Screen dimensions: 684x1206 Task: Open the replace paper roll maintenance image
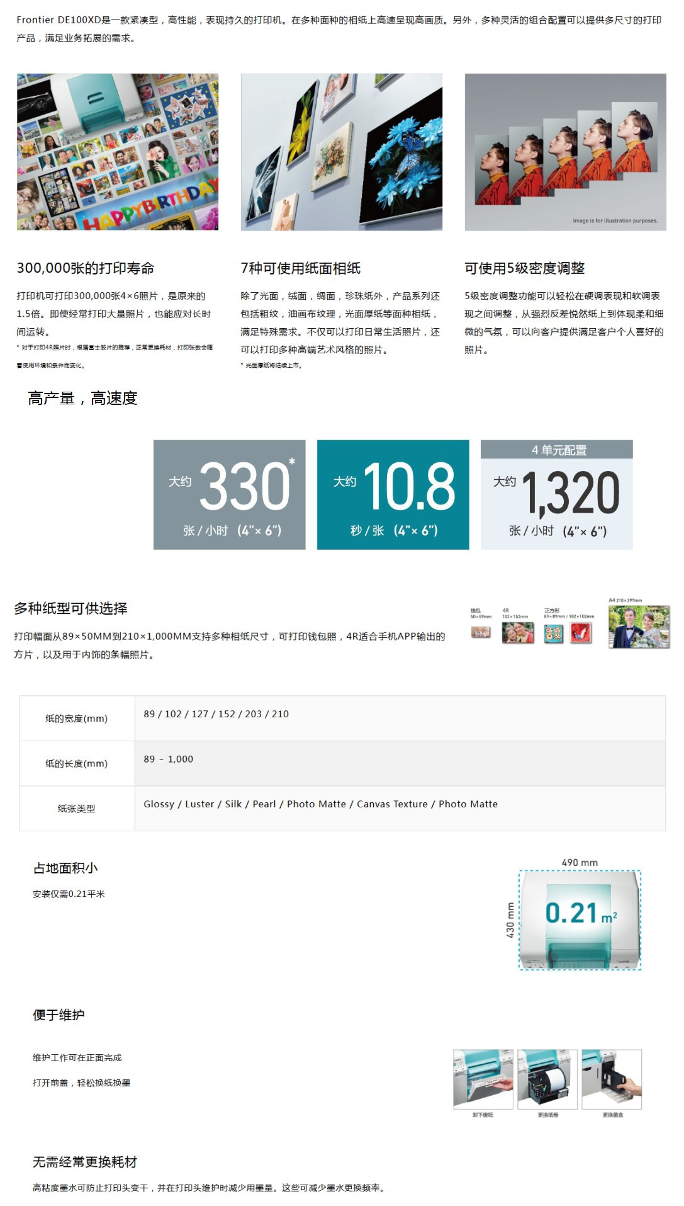pos(547,1079)
